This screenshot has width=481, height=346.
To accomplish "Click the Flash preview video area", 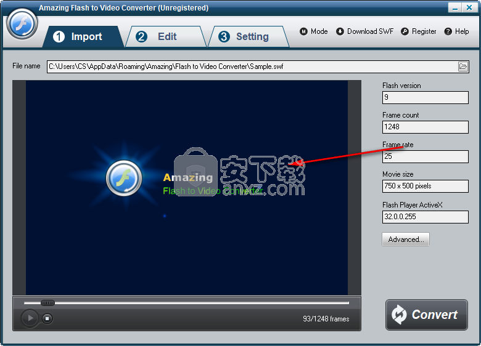I will (x=187, y=188).
